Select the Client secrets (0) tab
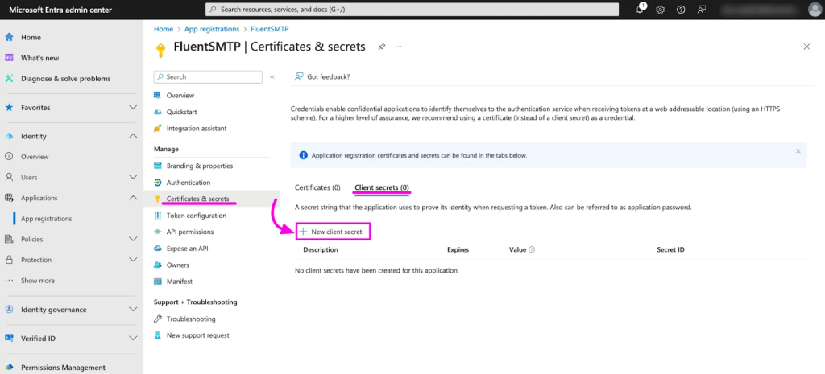 pos(382,187)
